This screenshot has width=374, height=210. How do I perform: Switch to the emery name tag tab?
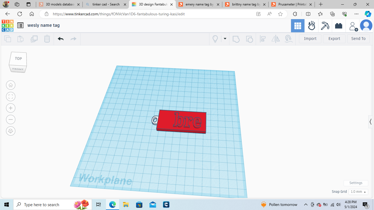click(199, 4)
